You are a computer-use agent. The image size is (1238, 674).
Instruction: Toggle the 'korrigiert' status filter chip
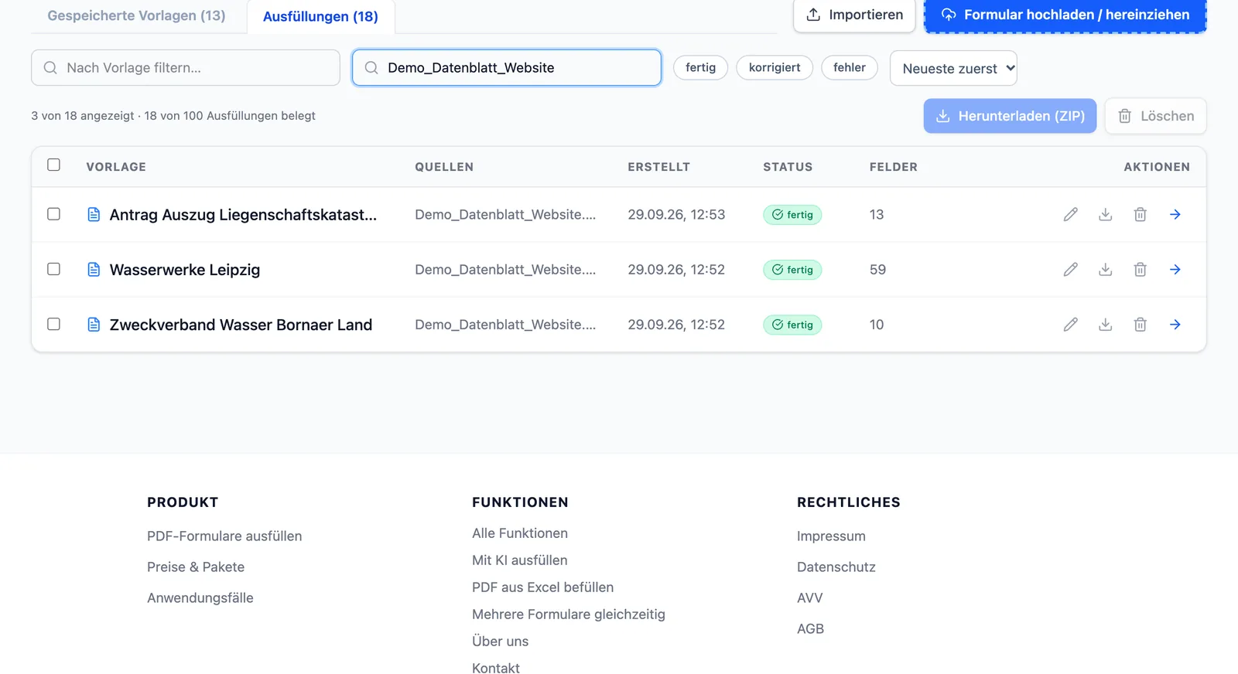pyautogui.click(x=775, y=68)
